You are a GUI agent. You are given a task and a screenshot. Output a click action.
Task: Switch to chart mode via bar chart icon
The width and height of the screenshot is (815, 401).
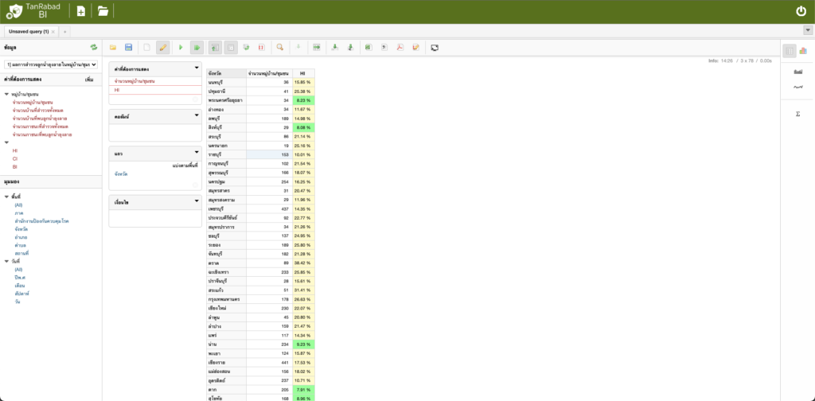pyautogui.click(x=802, y=51)
